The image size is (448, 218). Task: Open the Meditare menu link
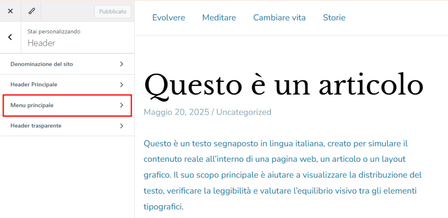click(x=219, y=17)
